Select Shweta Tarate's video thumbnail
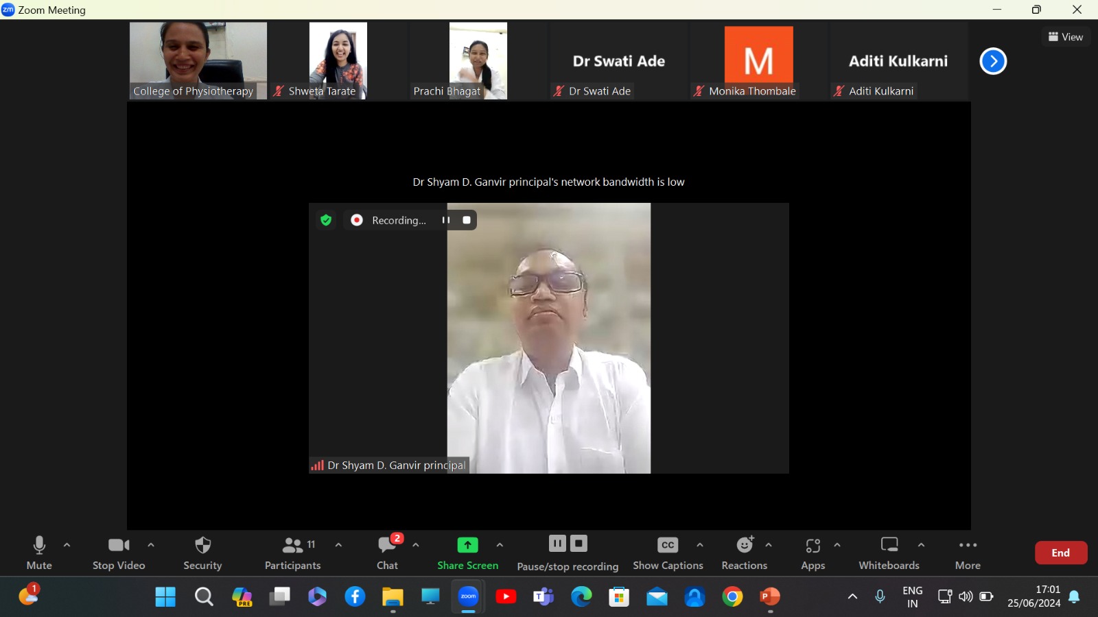1098x617 pixels. click(x=338, y=61)
